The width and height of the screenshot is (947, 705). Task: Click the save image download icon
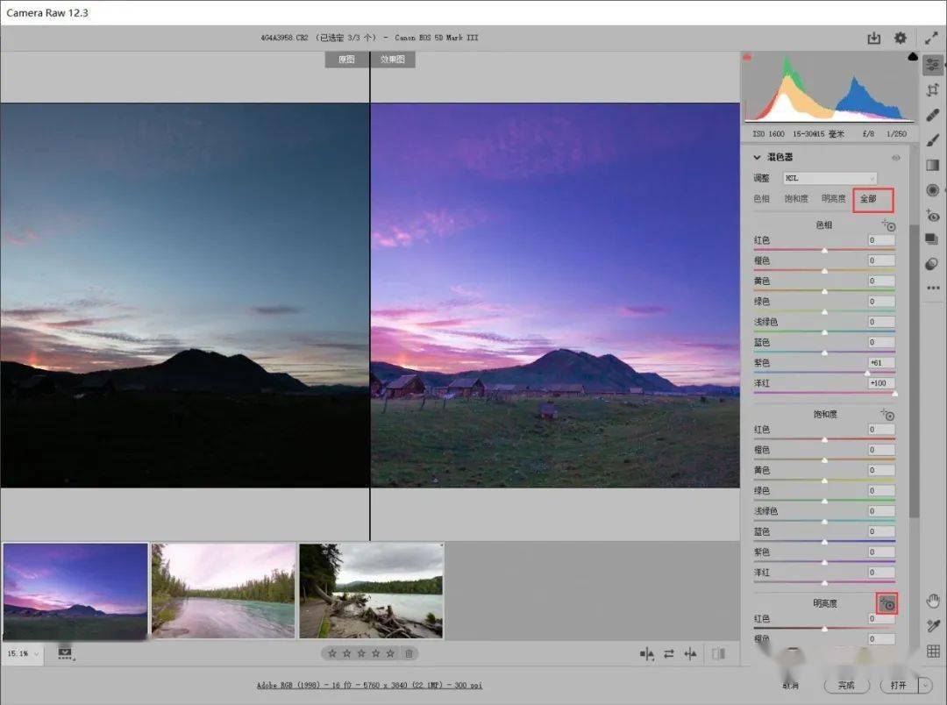[873, 38]
